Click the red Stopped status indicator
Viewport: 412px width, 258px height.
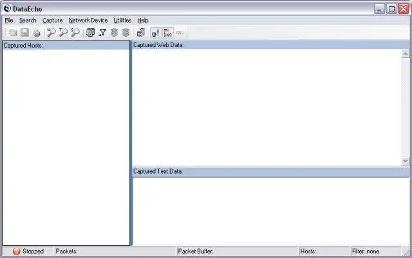pyautogui.click(x=17, y=252)
